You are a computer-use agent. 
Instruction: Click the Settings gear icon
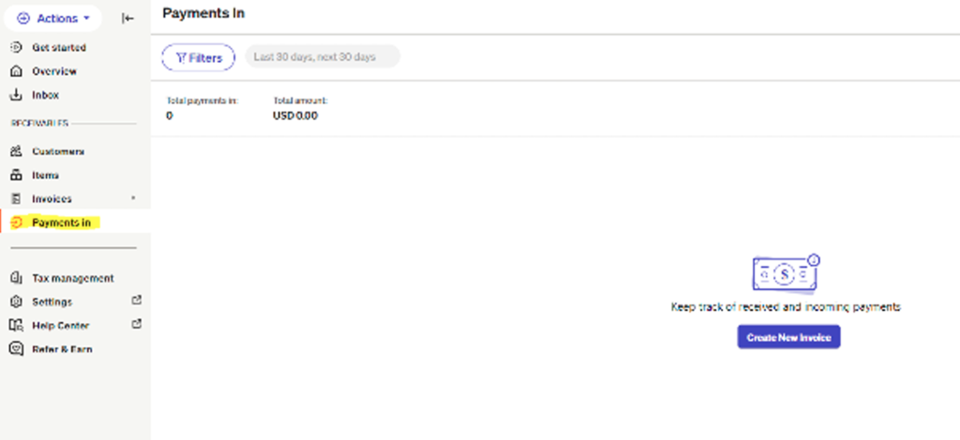coord(16,302)
